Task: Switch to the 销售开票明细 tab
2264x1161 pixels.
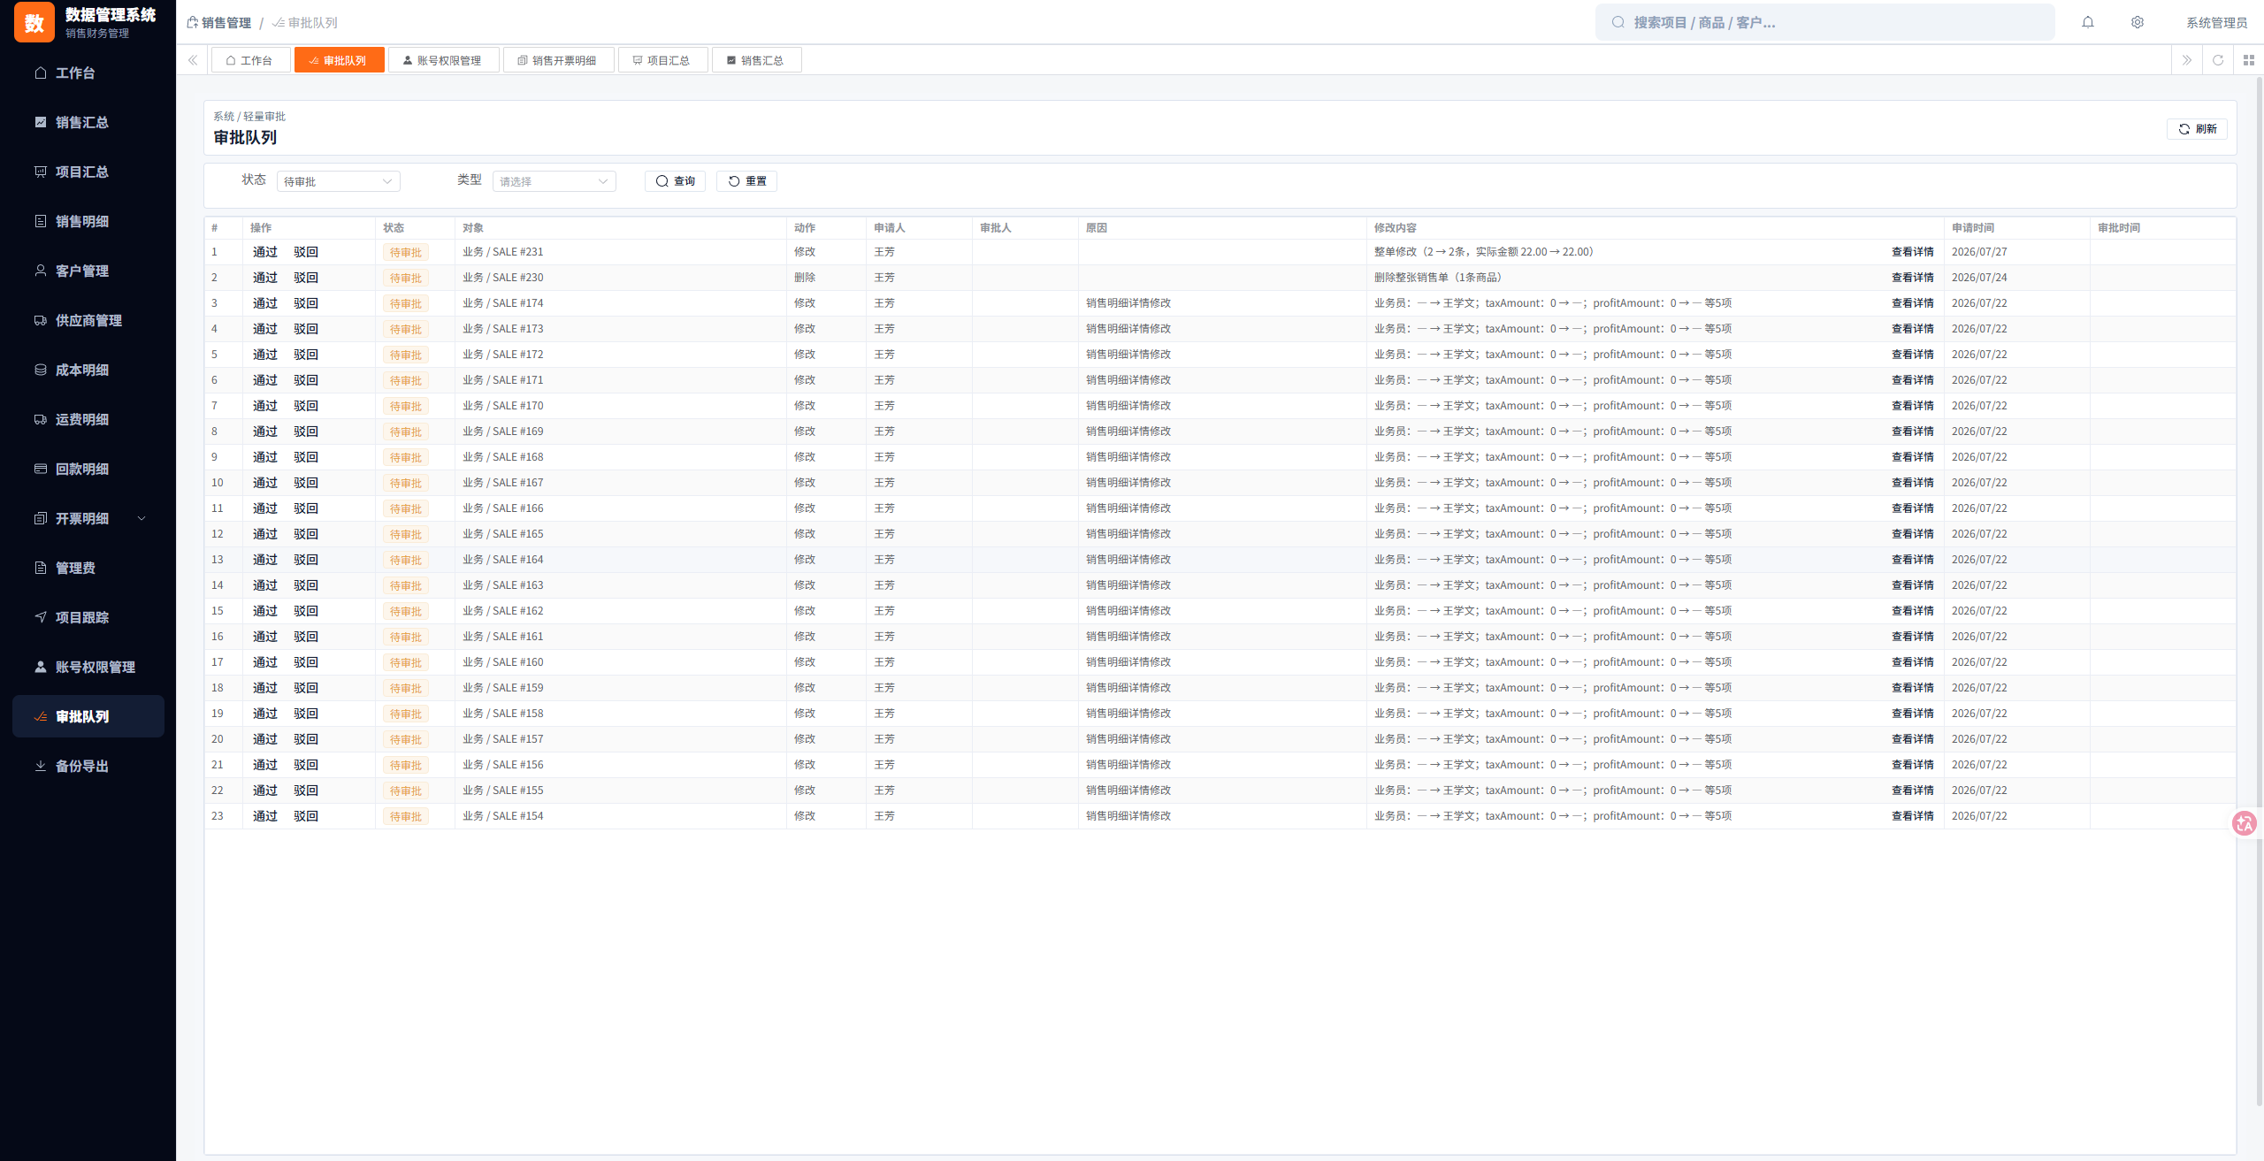Action: 558,60
